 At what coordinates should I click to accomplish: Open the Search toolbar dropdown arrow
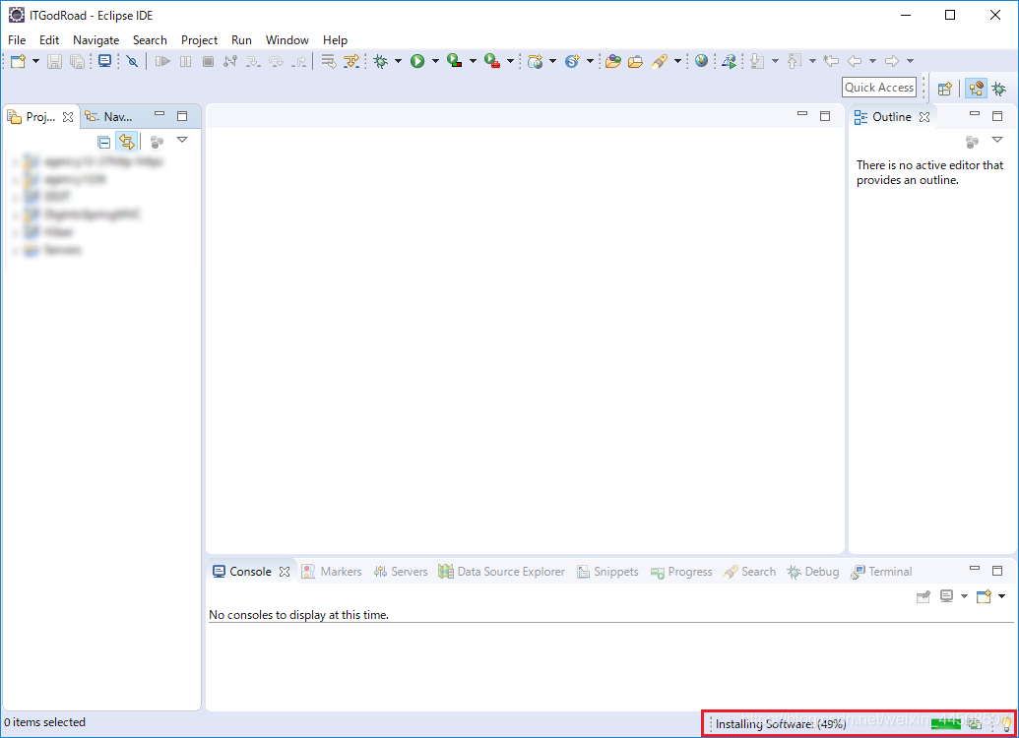677,61
